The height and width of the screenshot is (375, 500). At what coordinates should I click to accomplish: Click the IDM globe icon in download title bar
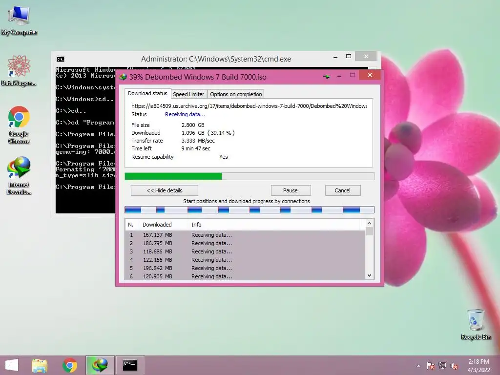[x=123, y=77]
